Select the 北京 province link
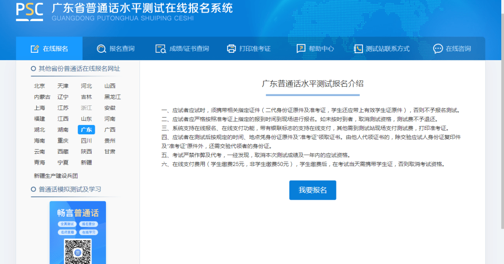 click(40, 86)
